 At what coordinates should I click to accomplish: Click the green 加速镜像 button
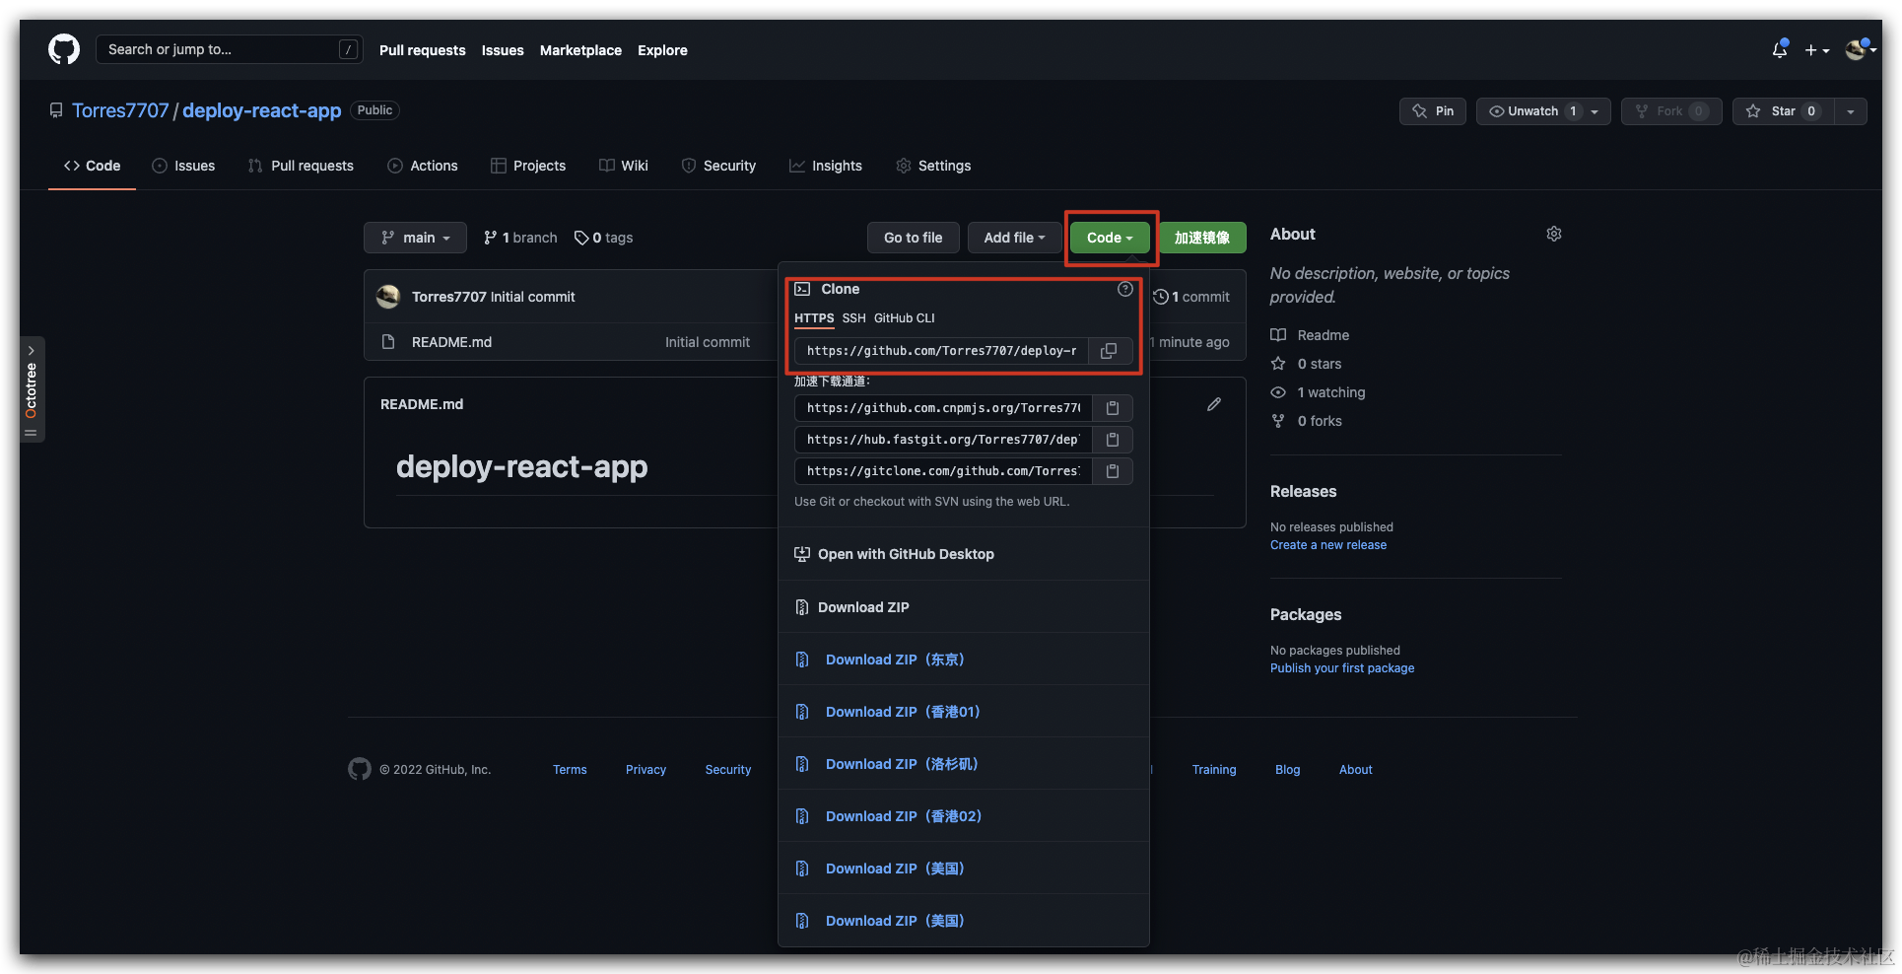click(x=1202, y=238)
